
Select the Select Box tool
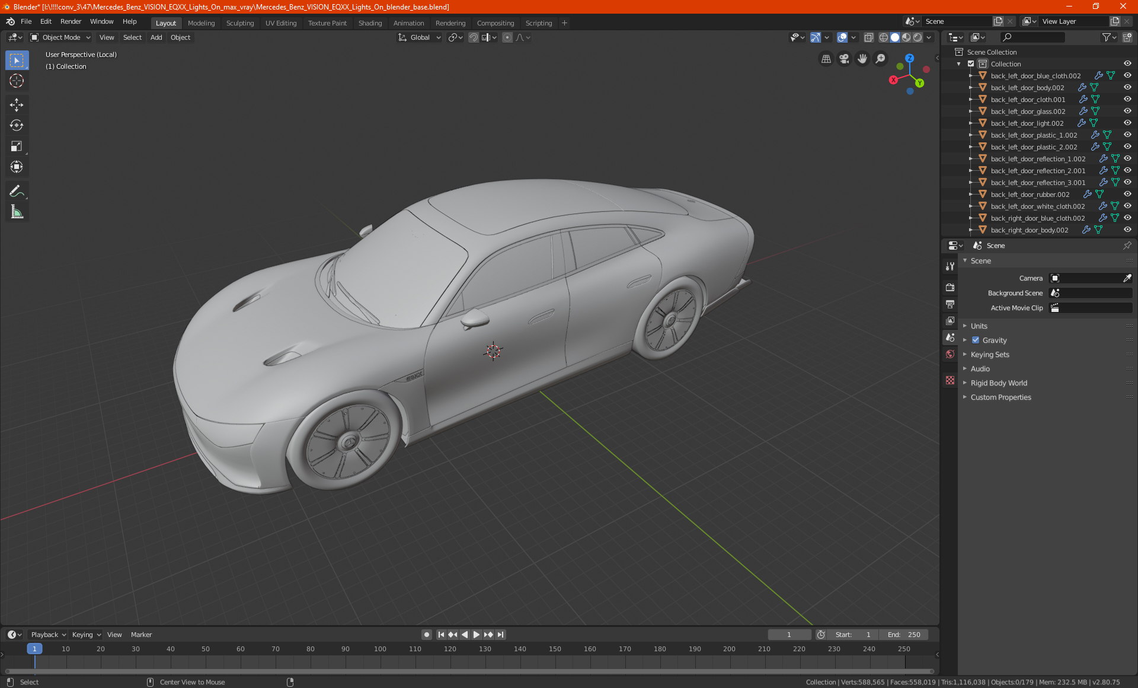click(x=17, y=60)
